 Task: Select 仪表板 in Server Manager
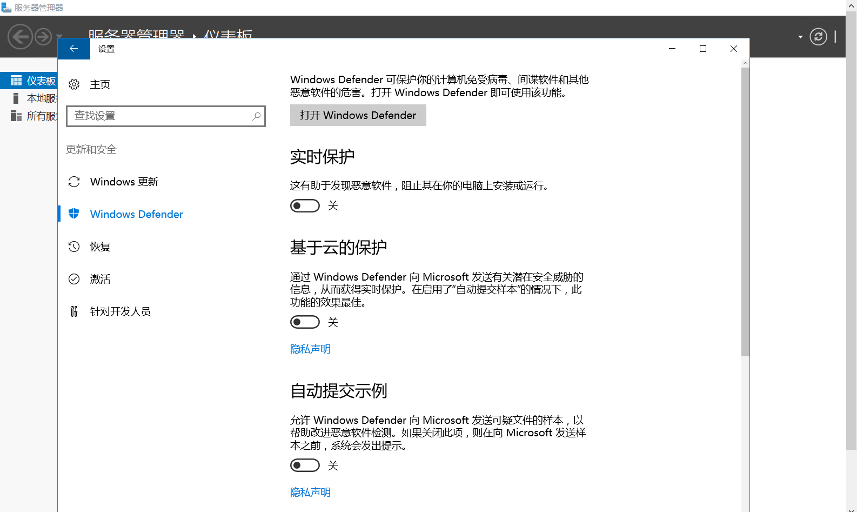29,81
